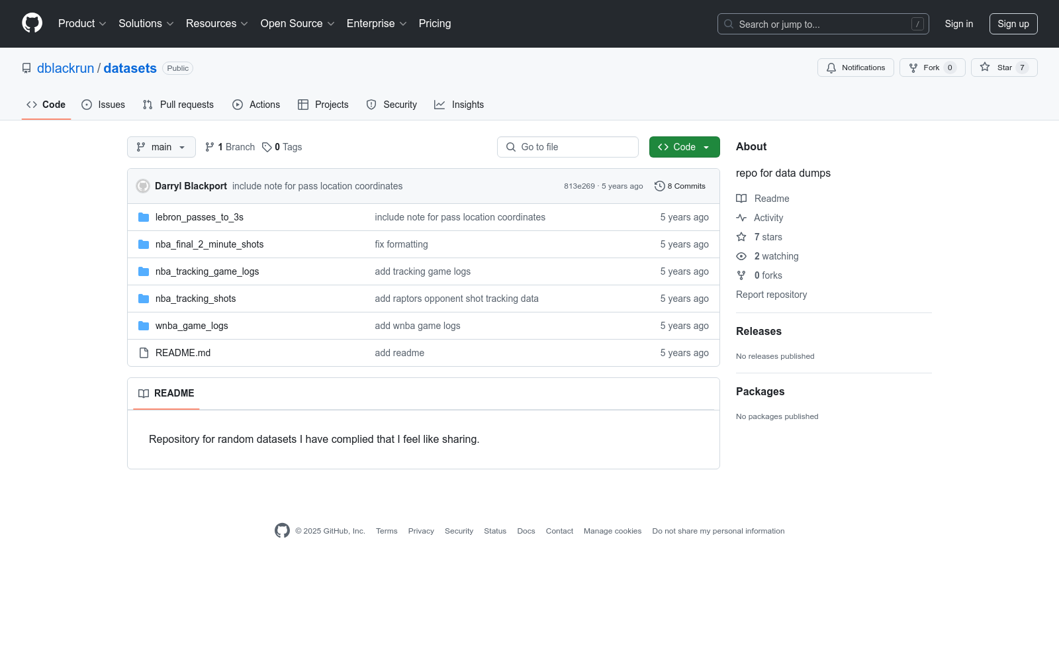Click the bell icon in Notifications

coord(831,68)
